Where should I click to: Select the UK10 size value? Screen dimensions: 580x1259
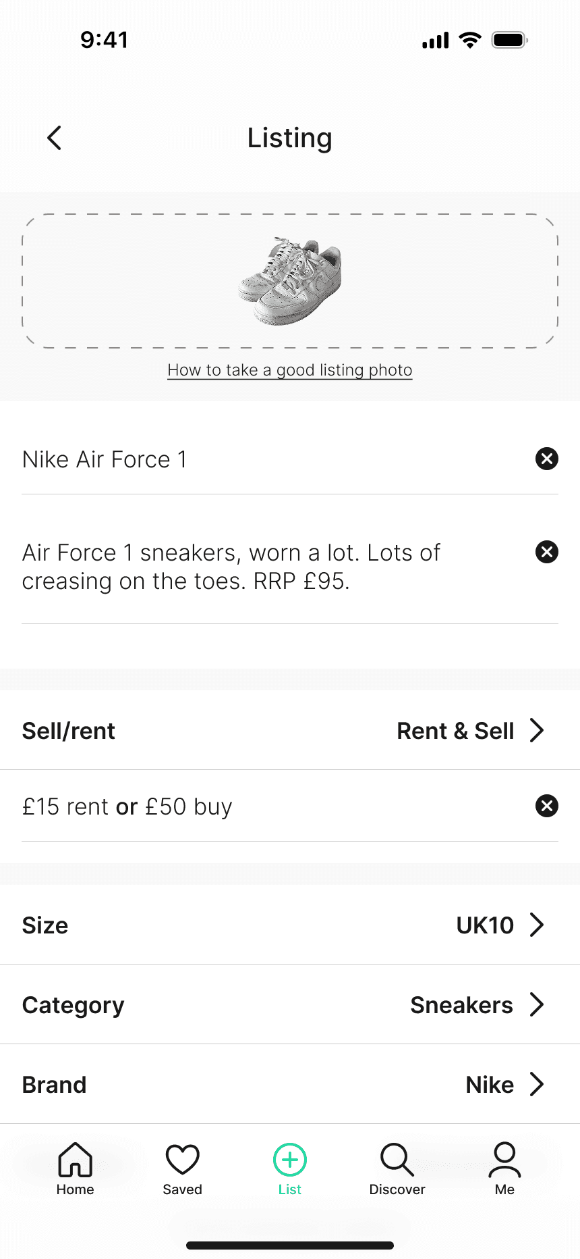[485, 925]
